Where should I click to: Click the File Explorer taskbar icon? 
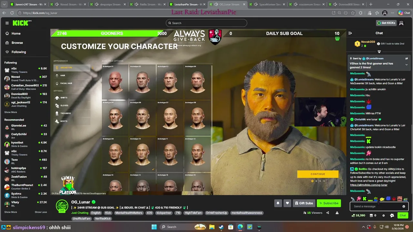tap(212, 227)
